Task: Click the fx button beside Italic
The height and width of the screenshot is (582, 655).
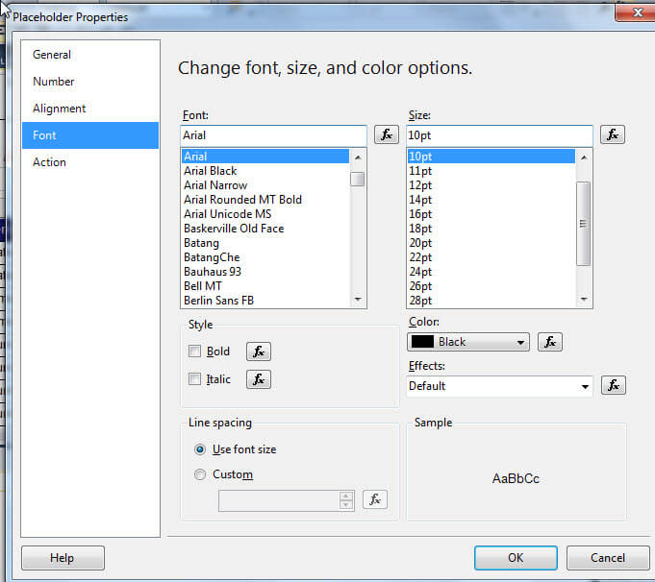Action: point(259,379)
